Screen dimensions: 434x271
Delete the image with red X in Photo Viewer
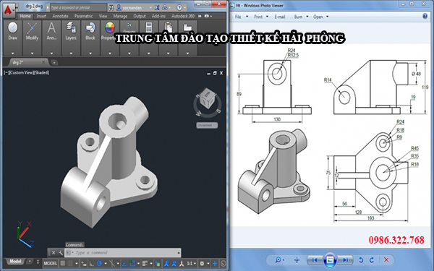[x=386, y=260]
